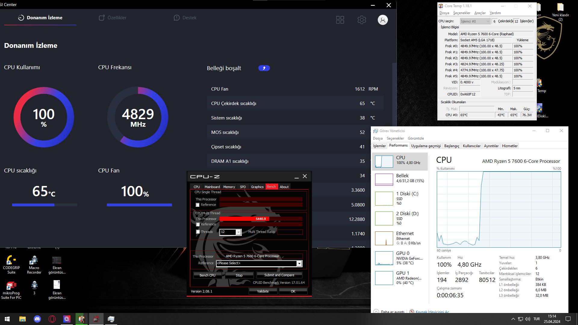
Task: Toggle the Threads checkbox in CPU-Z
Action: 198,232
